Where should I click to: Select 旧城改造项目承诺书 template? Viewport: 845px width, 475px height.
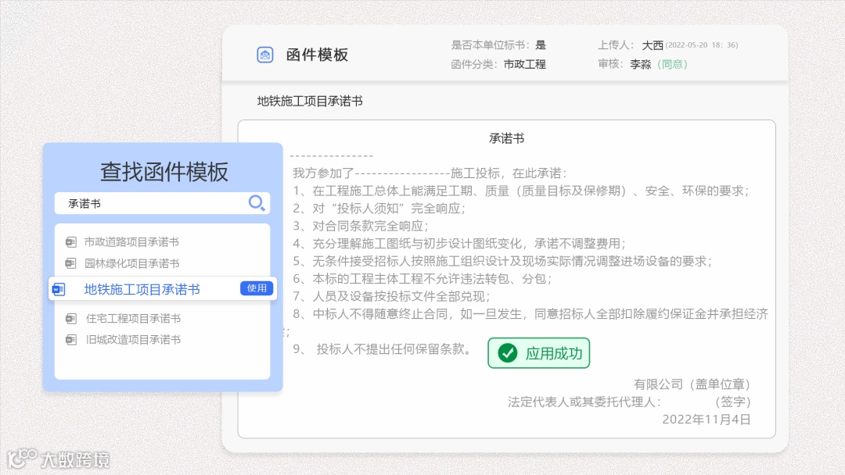133,339
